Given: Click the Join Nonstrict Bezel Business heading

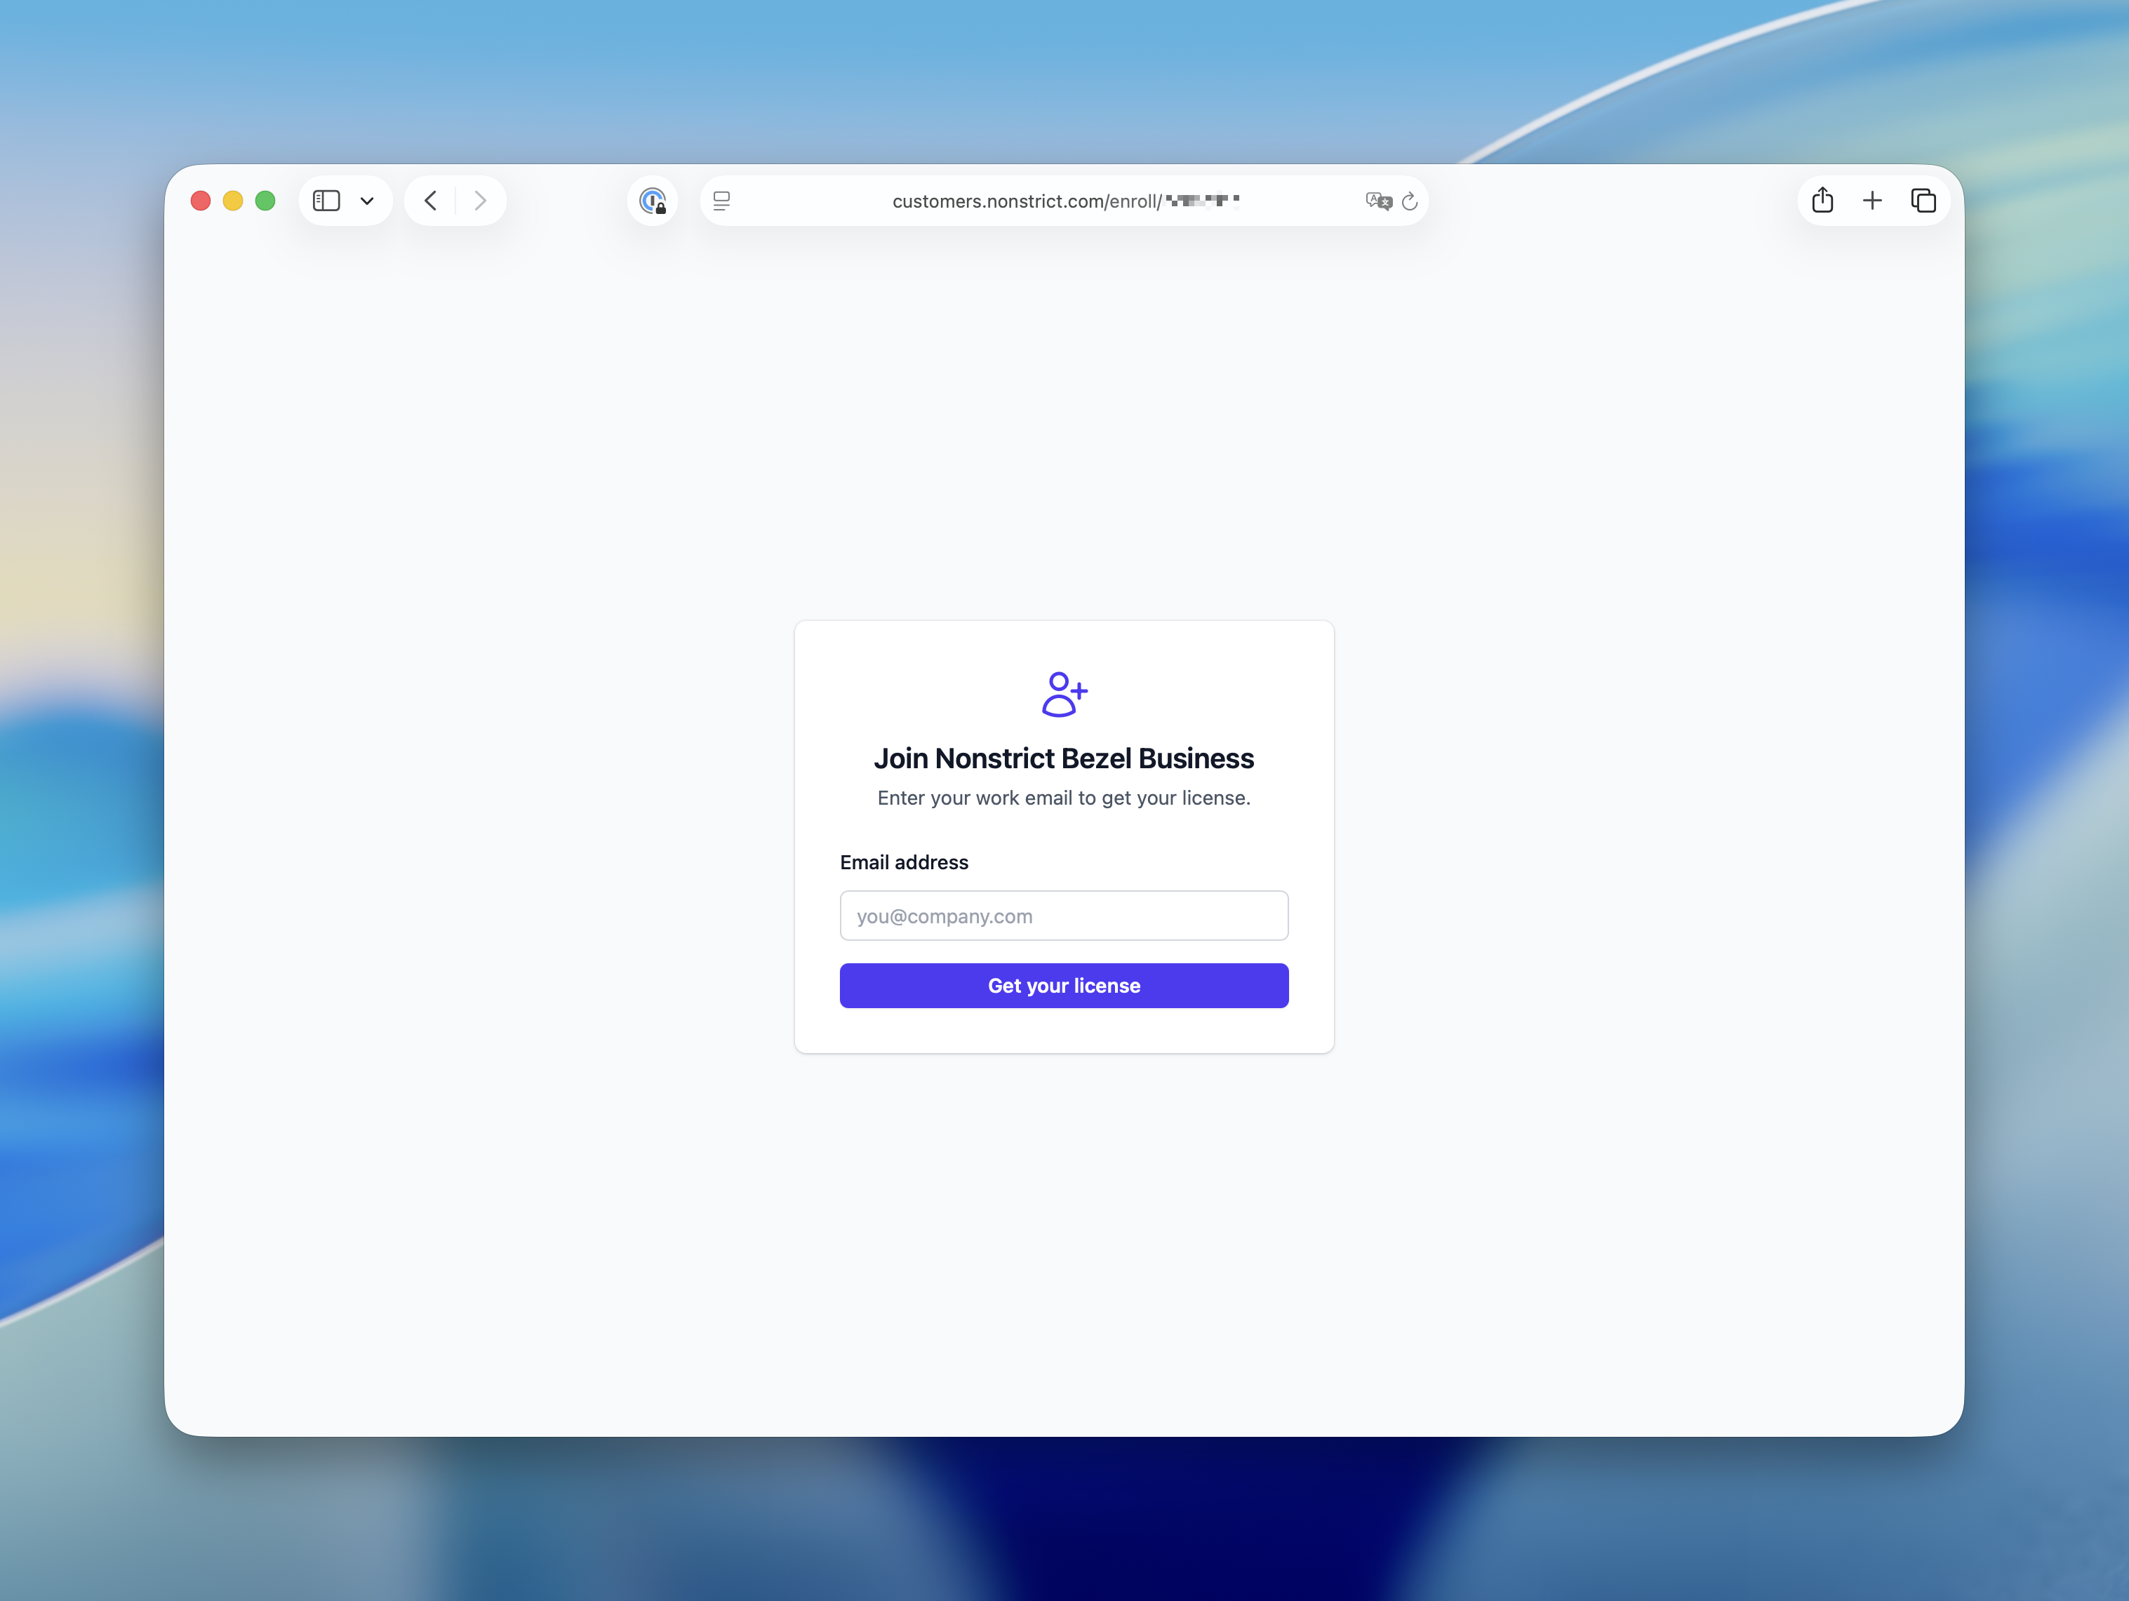Looking at the screenshot, I should point(1064,758).
